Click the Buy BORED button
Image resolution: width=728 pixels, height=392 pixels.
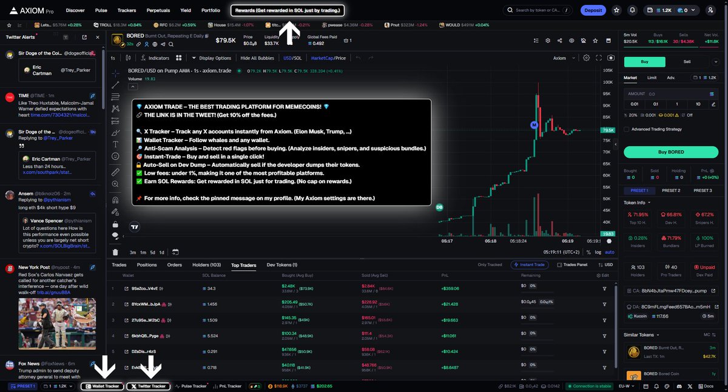click(671, 152)
